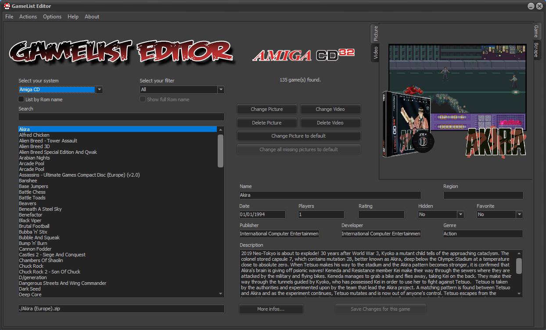The image size is (546, 330).
Task: Click the description scroll down arrow
Action: point(519,294)
